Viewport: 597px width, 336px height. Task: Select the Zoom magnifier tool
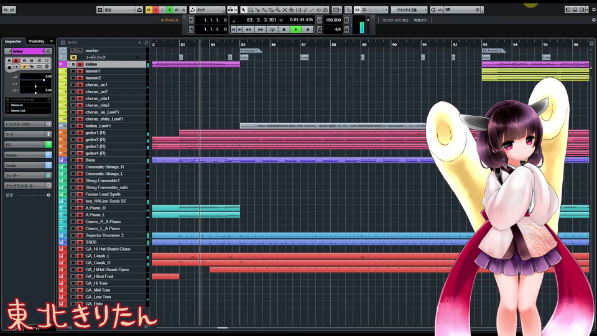(x=278, y=10)
